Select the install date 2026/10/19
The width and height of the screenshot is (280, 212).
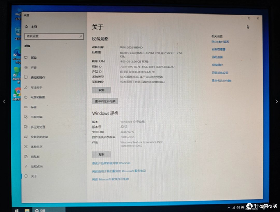(127, 132)
